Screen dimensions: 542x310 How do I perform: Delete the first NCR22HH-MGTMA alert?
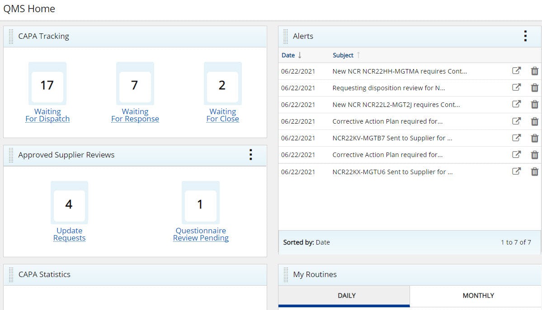coord(534,71)
